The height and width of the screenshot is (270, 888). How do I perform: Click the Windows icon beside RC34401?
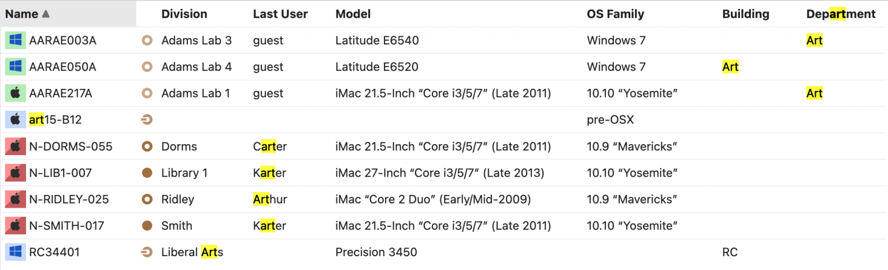click(x=16, y=253)
